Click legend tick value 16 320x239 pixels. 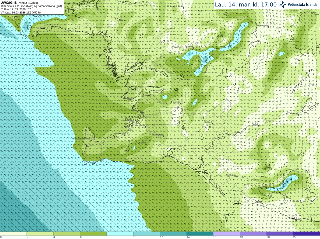(x=215, y=237)
